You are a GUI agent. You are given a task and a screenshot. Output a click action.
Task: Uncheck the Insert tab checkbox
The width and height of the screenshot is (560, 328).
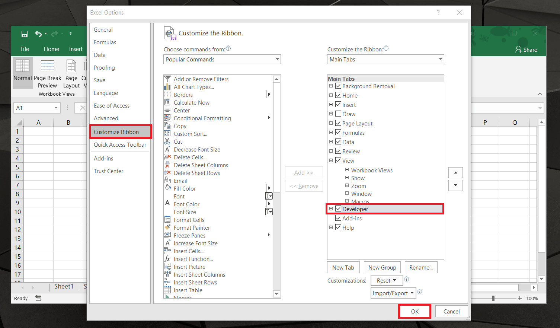(x=338, y=105)
